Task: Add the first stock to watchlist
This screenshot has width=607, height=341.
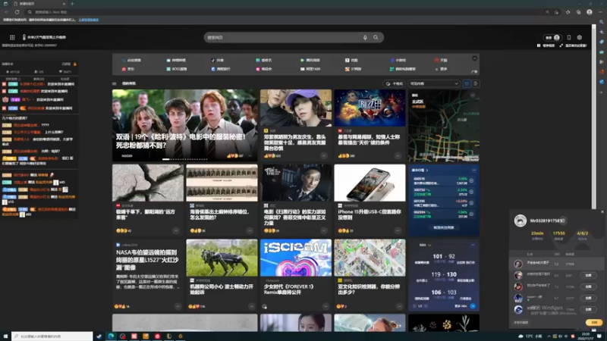Action: pos(471,180)
